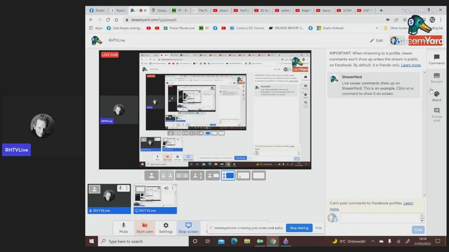Click the Start cam button
Image resolution: width=449 pixels, height=252 pixels.
pos(145,228)
